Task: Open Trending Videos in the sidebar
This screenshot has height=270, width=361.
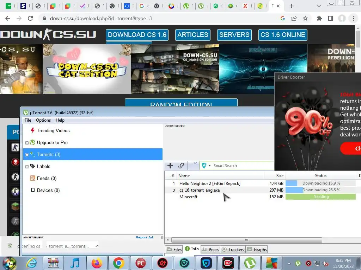Action: click(x=53, y=130)
